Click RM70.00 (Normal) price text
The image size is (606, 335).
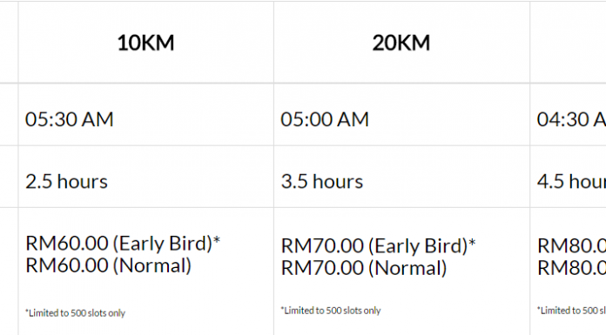pyautogui.click(x=364, y=268)
